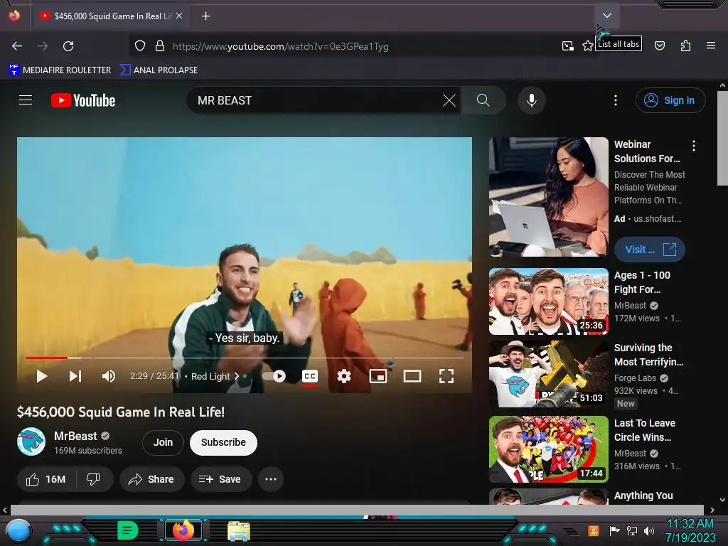Search with voice microphone button
The image size is (728, 546).
click(x=532, y=100)
